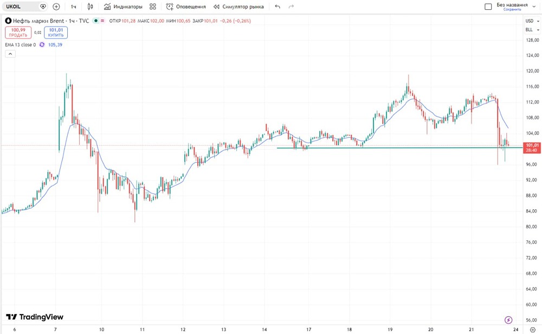Open the Оповещения alerts menu
542x334 pixels.
click(x=186, y=7)
